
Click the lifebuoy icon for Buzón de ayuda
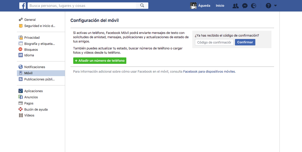click(21, 109)
